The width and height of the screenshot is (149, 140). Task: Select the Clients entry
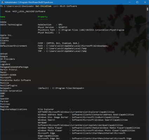5,41
